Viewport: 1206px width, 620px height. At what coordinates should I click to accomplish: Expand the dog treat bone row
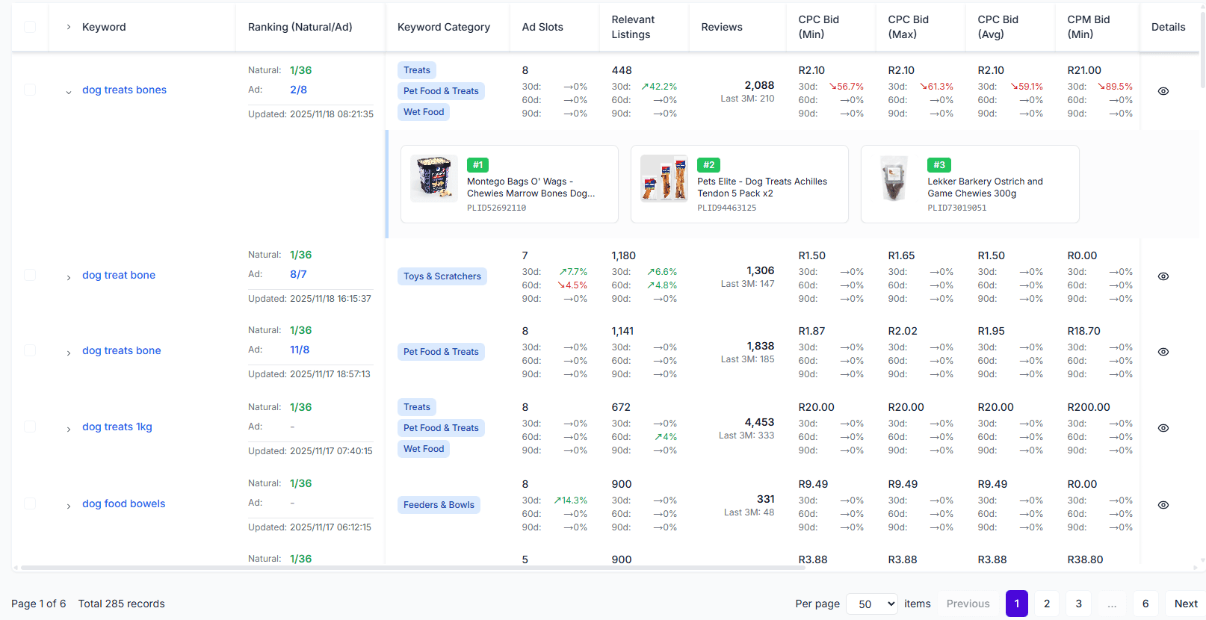pyautogui.click(x=69, y=277)
